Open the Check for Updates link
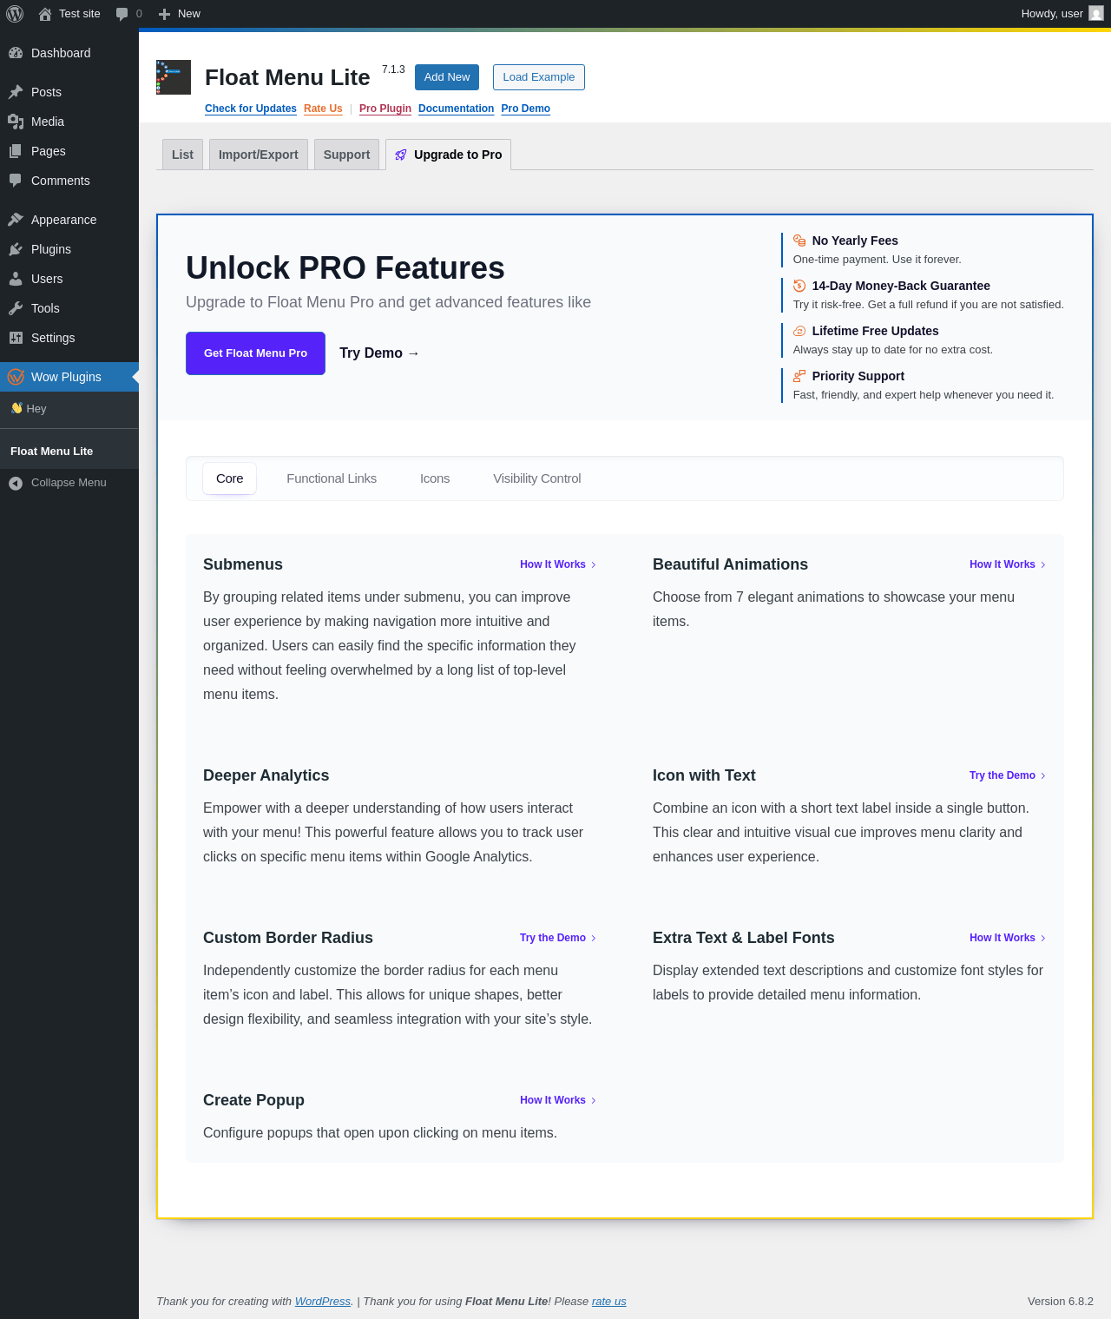The width and height of the screenshot is (1111, 1319). [x=251, y=109]
